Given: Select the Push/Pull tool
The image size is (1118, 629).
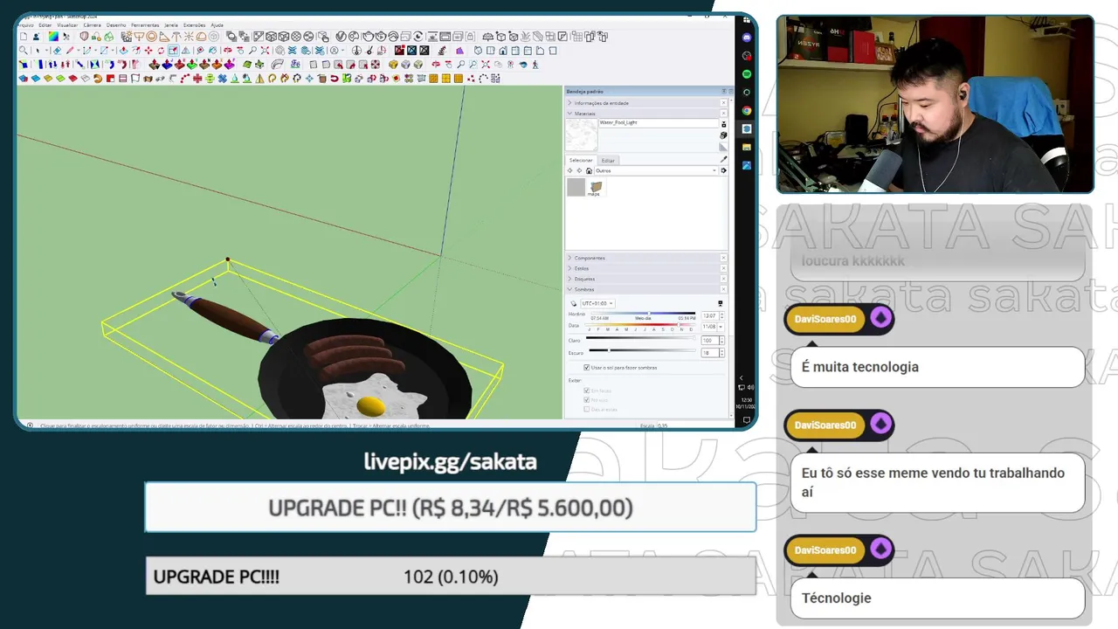Looking at the screenshot, I should 124,51.
